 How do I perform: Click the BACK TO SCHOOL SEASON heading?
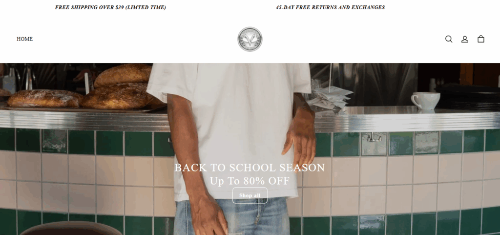pos(250,168)
